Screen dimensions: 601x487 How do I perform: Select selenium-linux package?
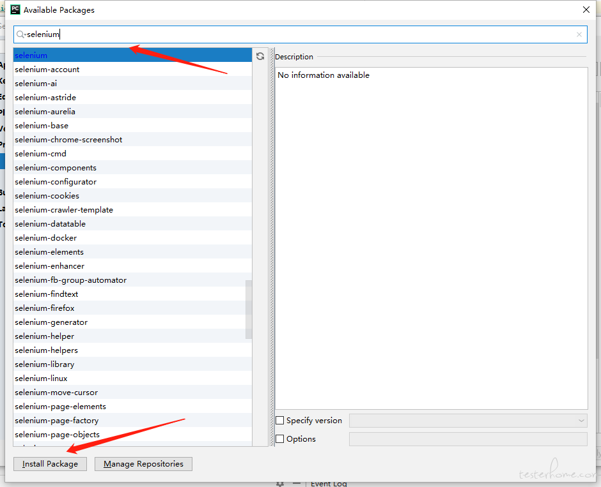(132, 378)
